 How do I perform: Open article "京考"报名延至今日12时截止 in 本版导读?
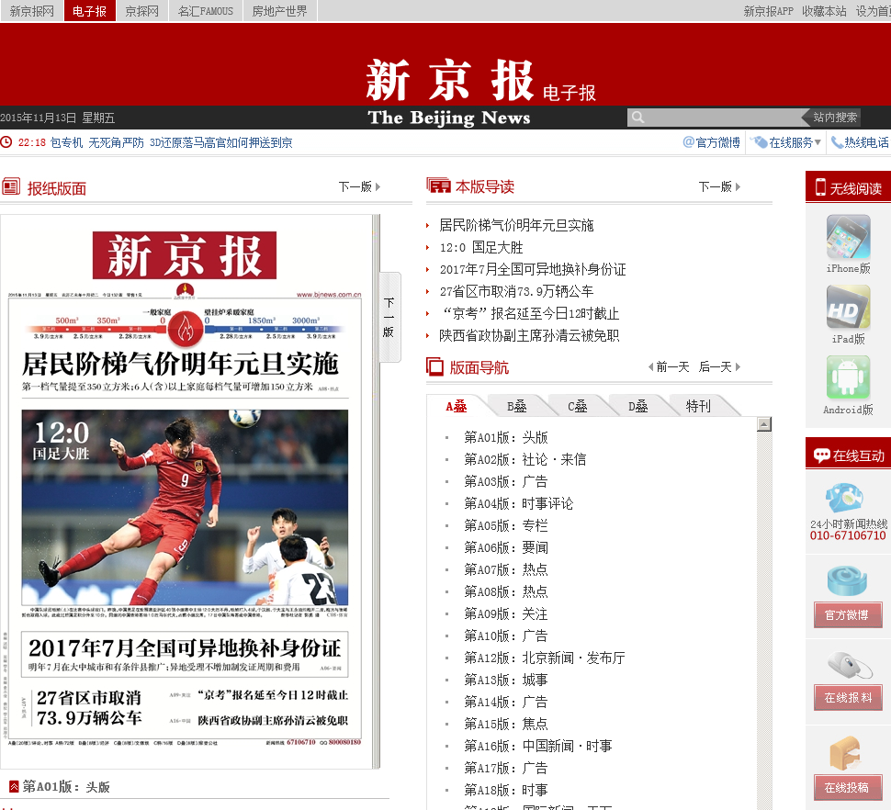tap(530, 314)
